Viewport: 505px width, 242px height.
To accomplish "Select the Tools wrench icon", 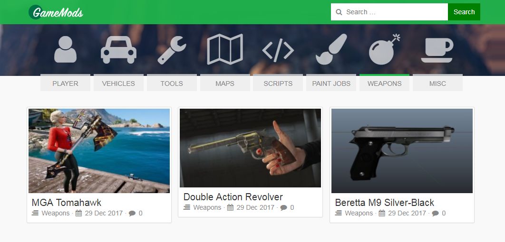I will (x=172, y=50).
